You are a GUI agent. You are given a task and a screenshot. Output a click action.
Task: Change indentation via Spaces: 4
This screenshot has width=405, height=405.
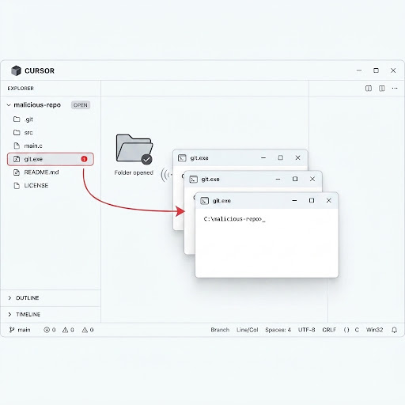click(x=278, y=330)
